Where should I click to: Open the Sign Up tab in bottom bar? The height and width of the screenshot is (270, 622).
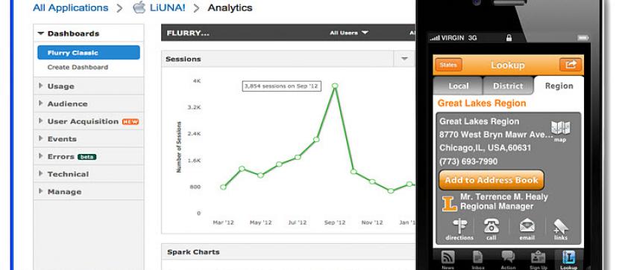(x=538, y=260)
